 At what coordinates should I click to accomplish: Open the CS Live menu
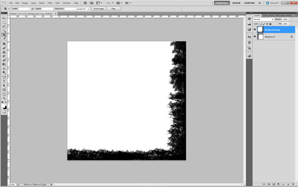coord(273,3)
